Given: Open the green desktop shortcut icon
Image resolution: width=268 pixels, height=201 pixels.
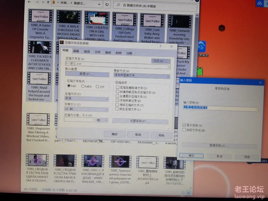Looking at the screenshot, I should point(200,71).
